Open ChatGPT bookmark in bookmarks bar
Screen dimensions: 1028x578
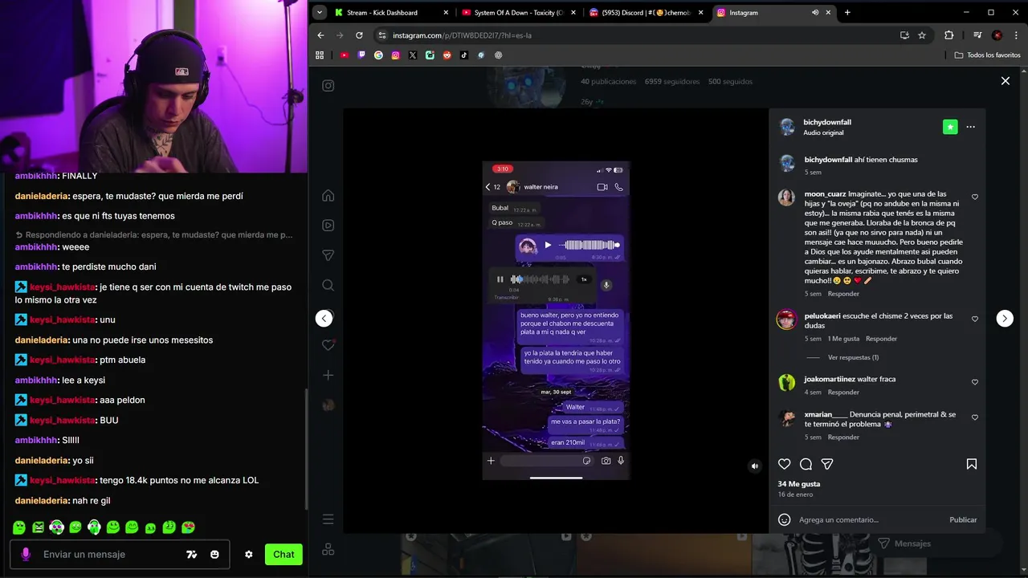click(499, 55)
